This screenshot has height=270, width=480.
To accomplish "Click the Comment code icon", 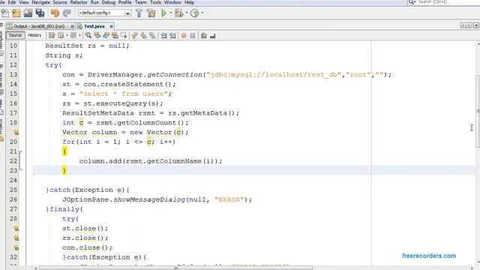I will [203, 35].
